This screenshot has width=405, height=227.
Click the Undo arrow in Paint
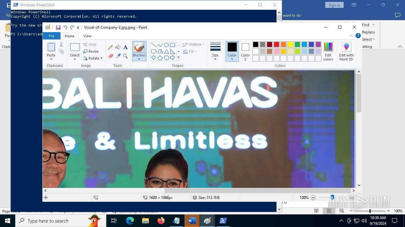tap(65, 27)
